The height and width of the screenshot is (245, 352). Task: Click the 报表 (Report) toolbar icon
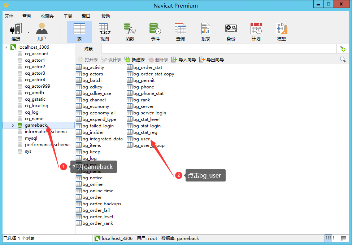(205, 32)
